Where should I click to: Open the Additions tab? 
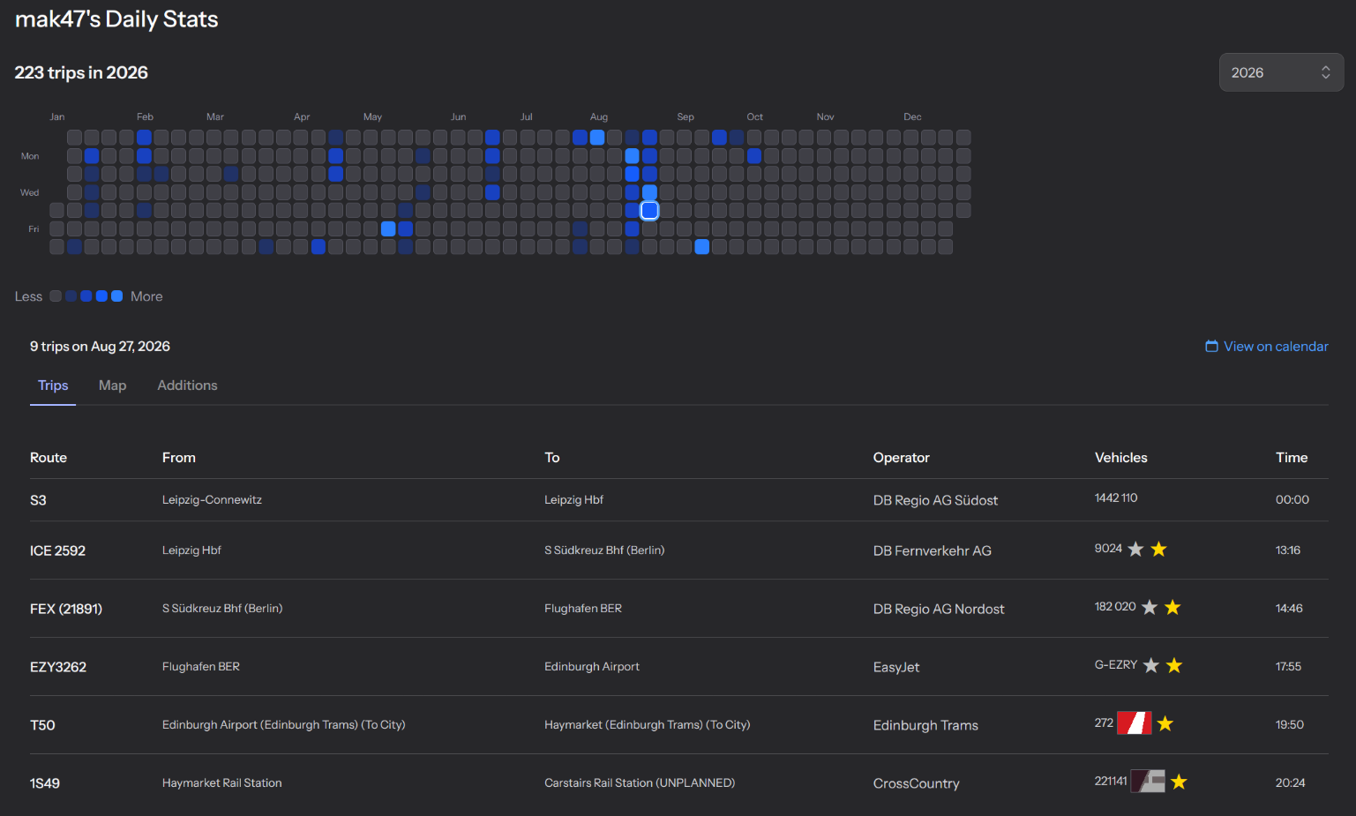[187, 386]
